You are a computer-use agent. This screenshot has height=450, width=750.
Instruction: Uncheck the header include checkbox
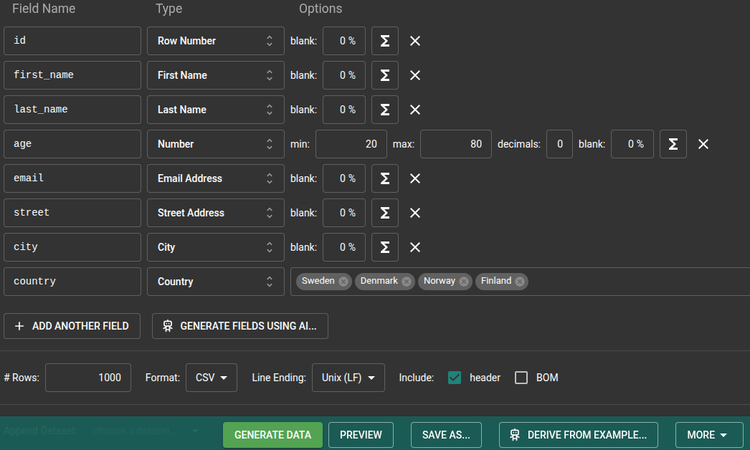click(455, 378)
